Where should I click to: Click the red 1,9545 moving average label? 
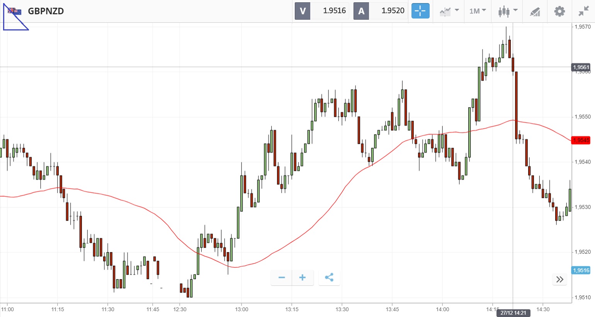(581, 140)
